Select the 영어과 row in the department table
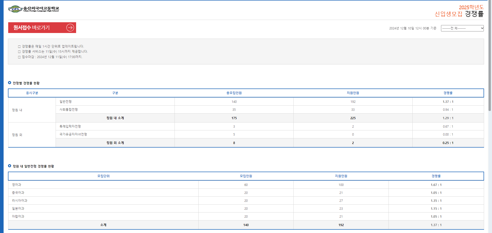The width and height of the screenshot is (492, 233). tap(17, 185)
